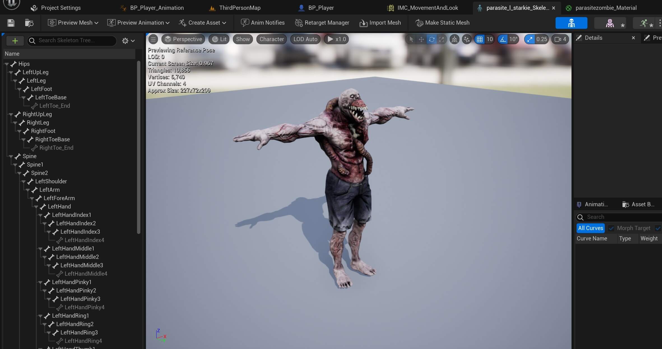Collapse the Spine bone expander
The width and height of the screenshot is (662, 349).
pos(11,156)
